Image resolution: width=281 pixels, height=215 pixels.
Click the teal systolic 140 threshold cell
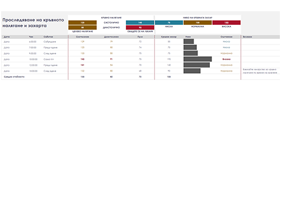tap(140, 23)
